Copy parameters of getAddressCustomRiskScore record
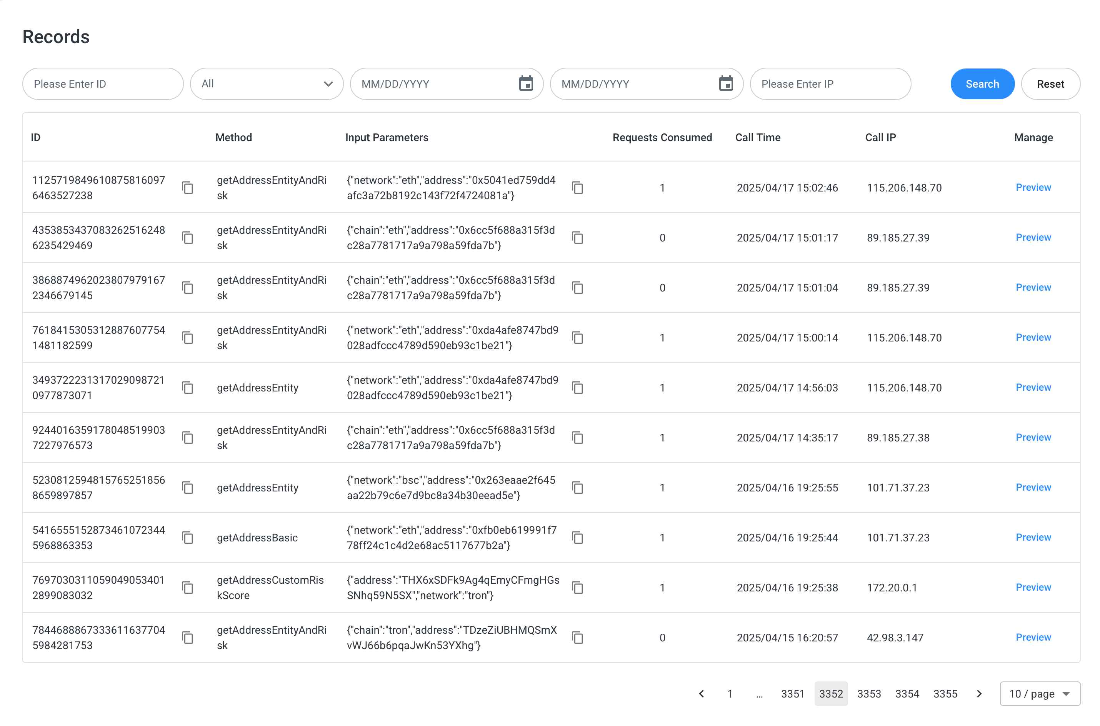Image resolution: width=1100 pixels, height=726 pixels. pos(577,588)
